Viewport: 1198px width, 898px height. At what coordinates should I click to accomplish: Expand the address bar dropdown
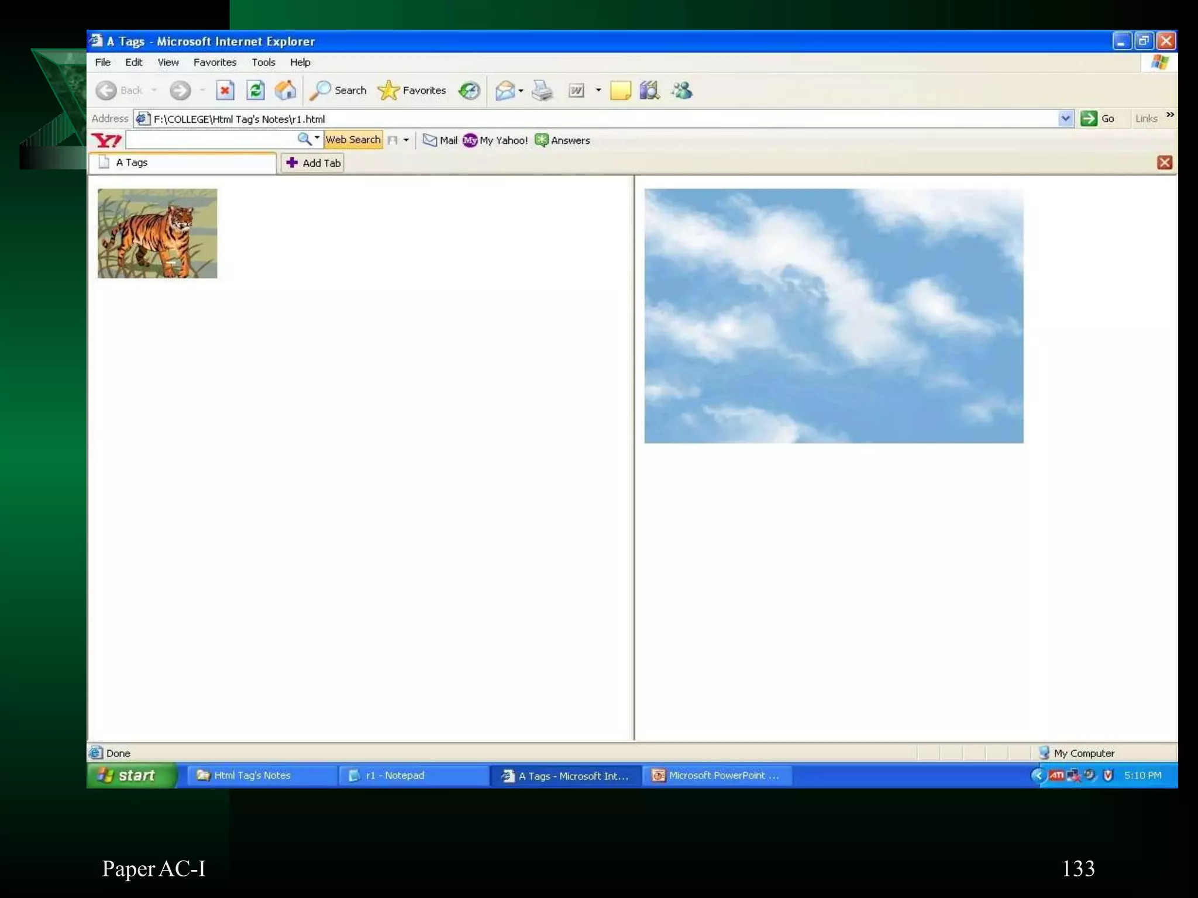1066,119
